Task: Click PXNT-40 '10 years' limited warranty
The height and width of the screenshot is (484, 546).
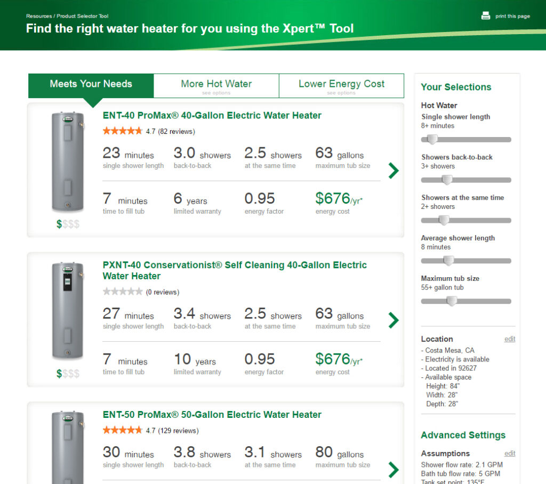Action: coord(195,359)
